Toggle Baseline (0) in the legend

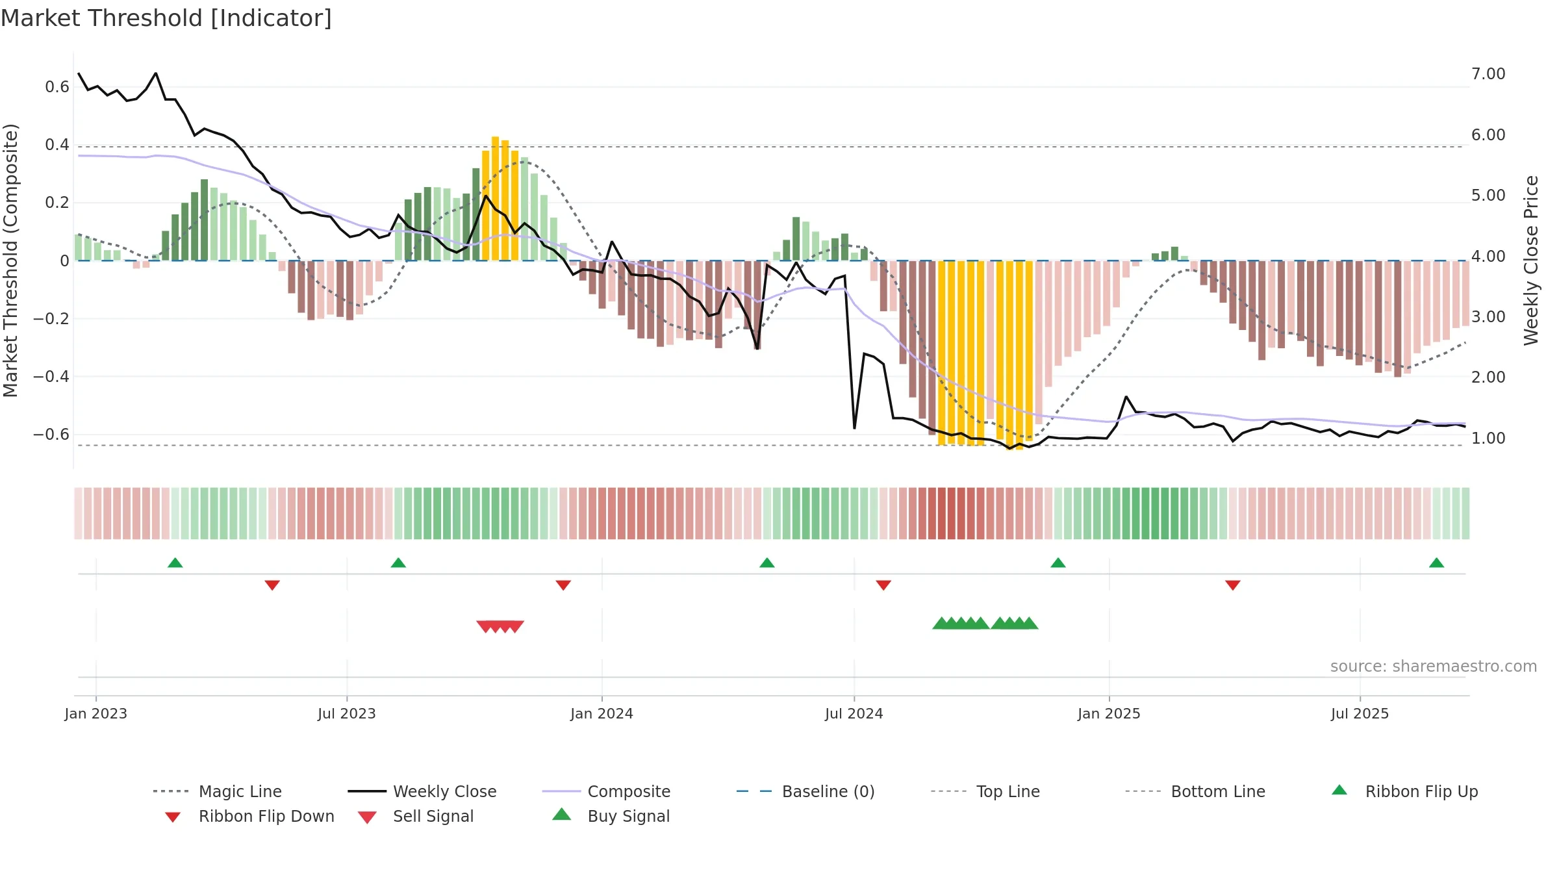(805, 791)
